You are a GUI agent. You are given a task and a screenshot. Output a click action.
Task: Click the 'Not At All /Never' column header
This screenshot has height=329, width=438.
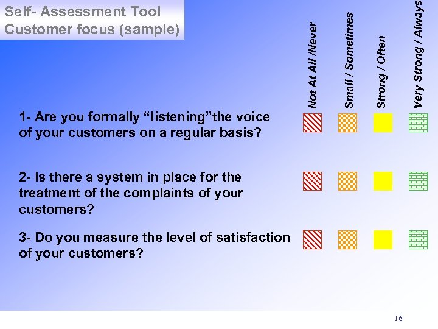pyautogui.click(x=313, y=65)
